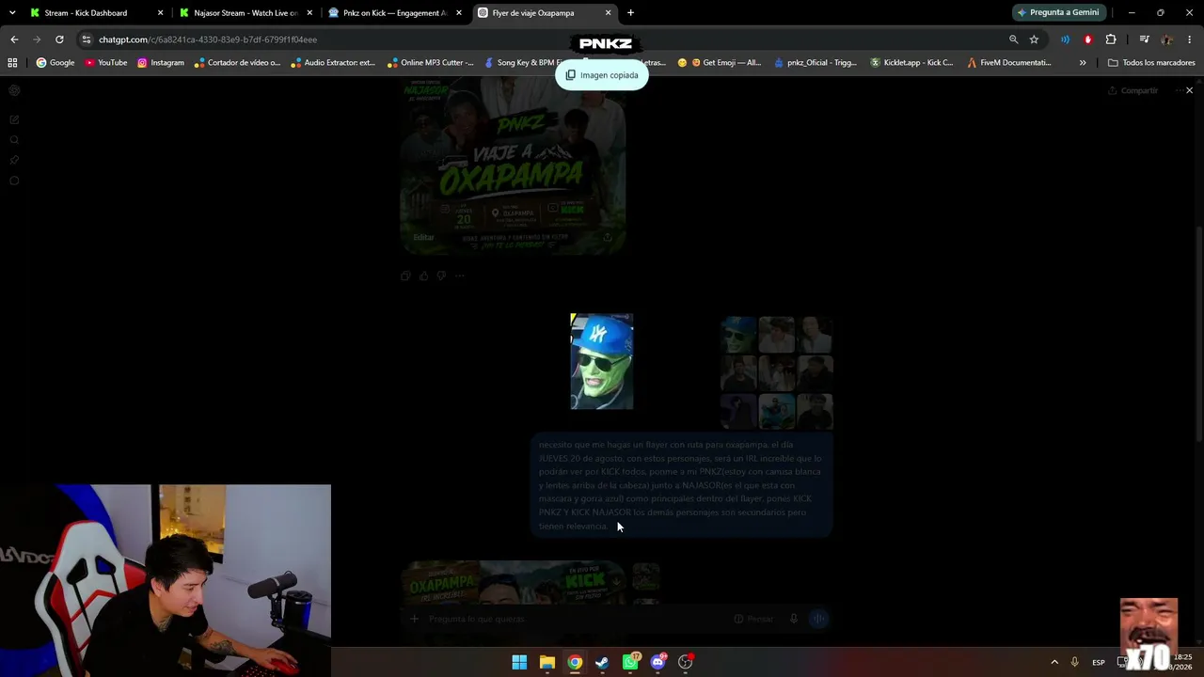The height and width of the screenshot is (677, 1204).
Task: Click the plus attach button in composer
Action: click(414, 619)
